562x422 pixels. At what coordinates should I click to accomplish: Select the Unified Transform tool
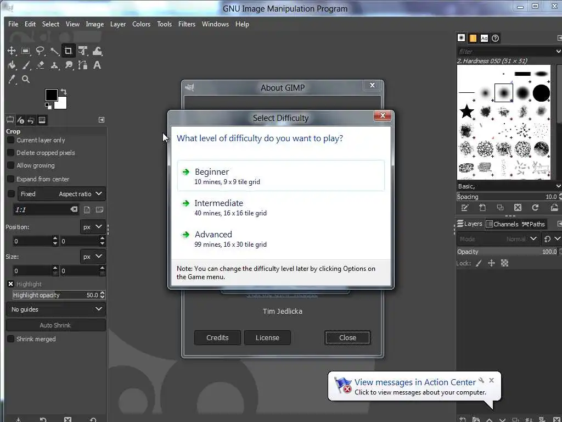pos(83,51)
